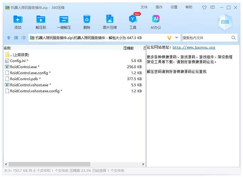The height and width of the screenshot is (177, 243).
Task: Go up one directory with arrow icon
Action: click(9, 38)
